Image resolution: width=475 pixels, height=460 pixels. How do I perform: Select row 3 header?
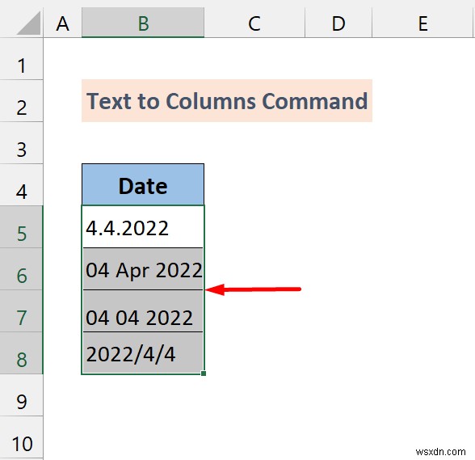click(21, 143)
